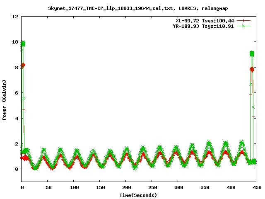
Task: Select the legend entry XL-99.72 Tsys:100.44
Action: click(x=205, y=21)
